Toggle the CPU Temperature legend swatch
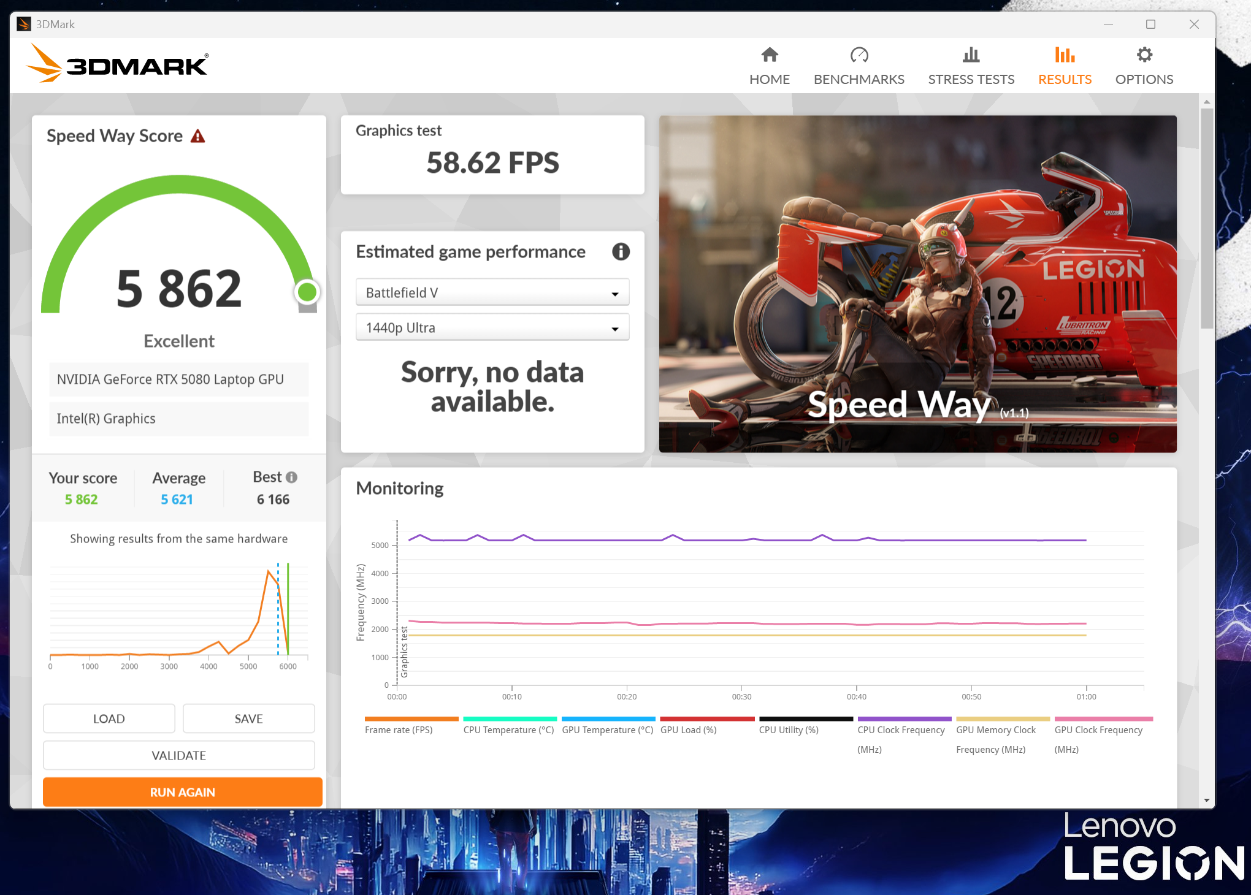Viewport: 1251px width, 895px height. 510,718
